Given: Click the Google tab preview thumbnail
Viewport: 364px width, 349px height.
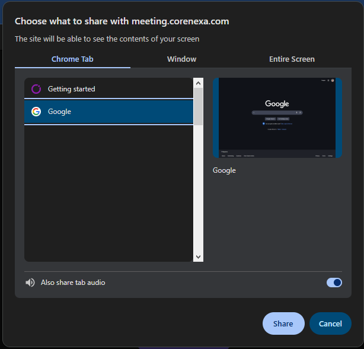Looking at the screenshot, I should click(277, 118).
